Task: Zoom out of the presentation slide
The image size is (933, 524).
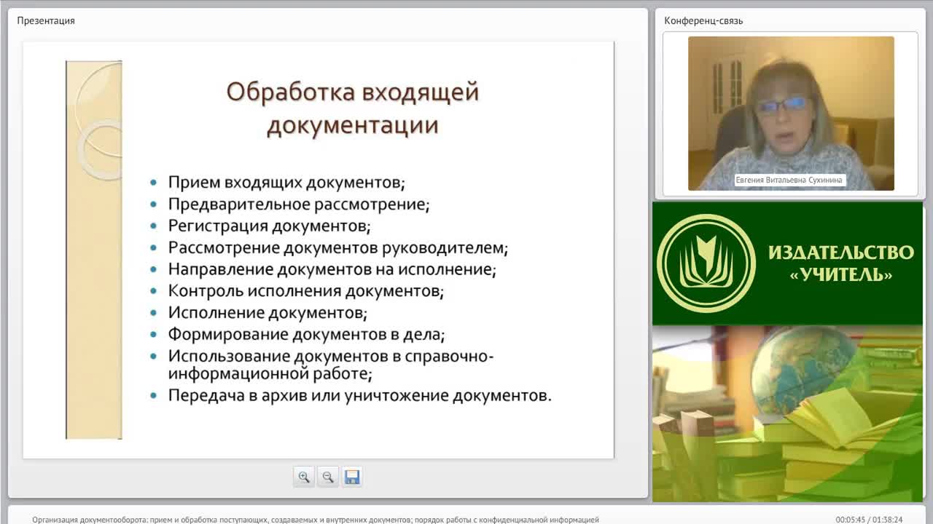Action: click(x=328, y=477)
